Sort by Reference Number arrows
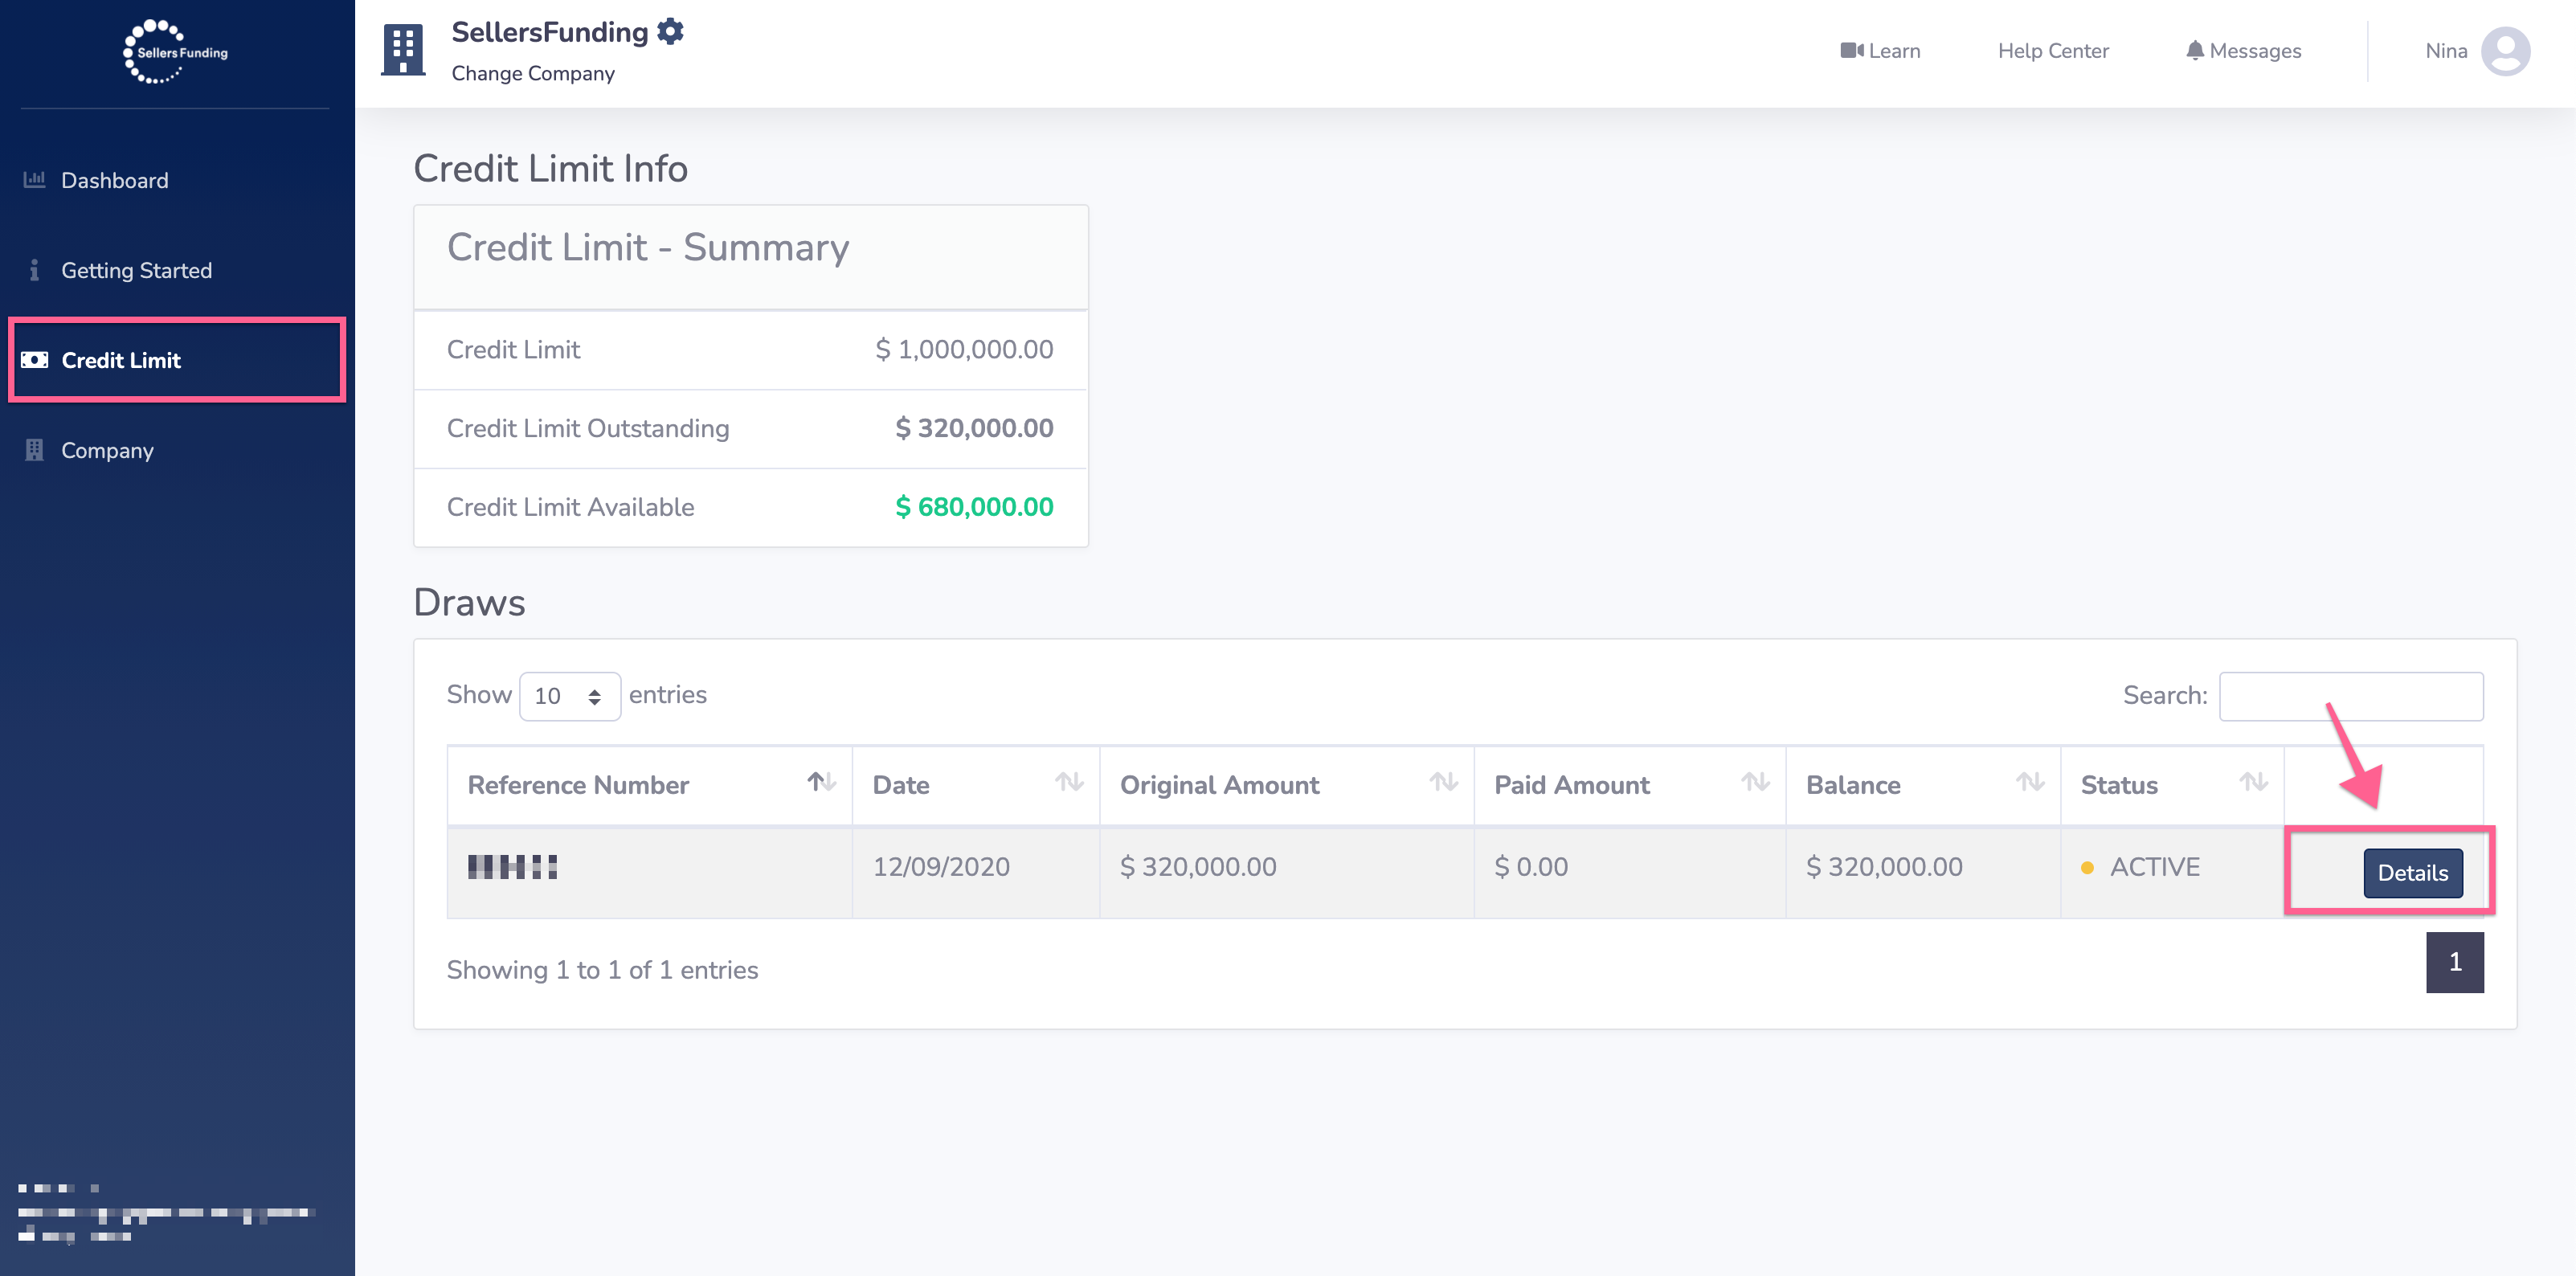The width and height of the screenshot is (2576, 1276). [x=821, y=782]
